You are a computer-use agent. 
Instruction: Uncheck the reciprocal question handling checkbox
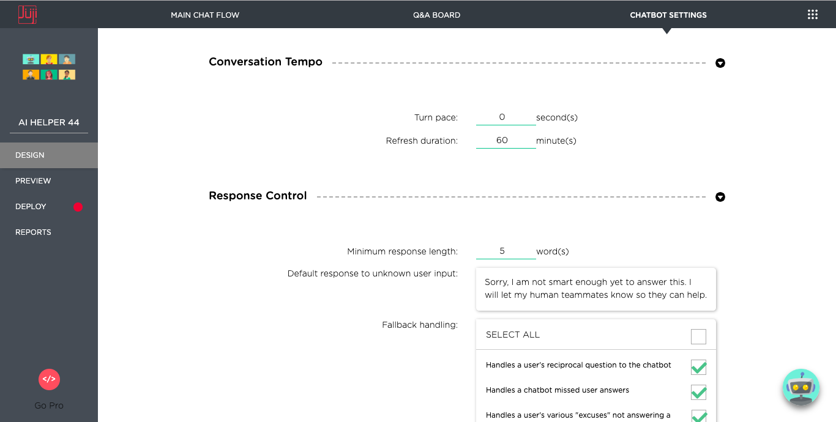698,367
